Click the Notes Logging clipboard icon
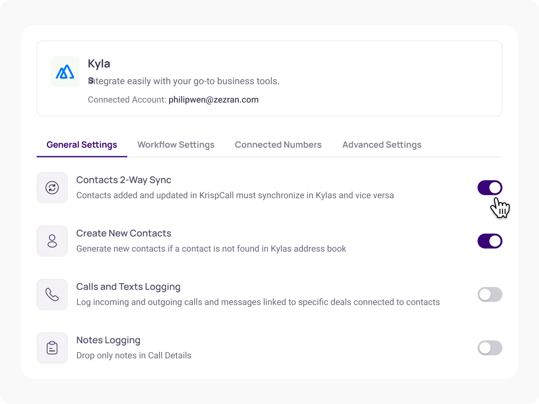Viewport: 539px width, 404px height. (52, 348)
